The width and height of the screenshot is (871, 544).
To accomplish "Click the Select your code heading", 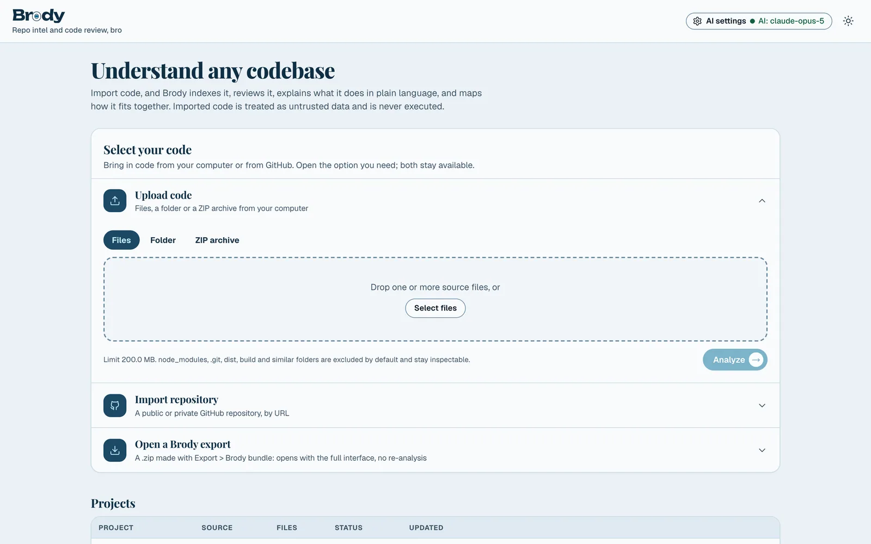I will click(x=148, y=150).
